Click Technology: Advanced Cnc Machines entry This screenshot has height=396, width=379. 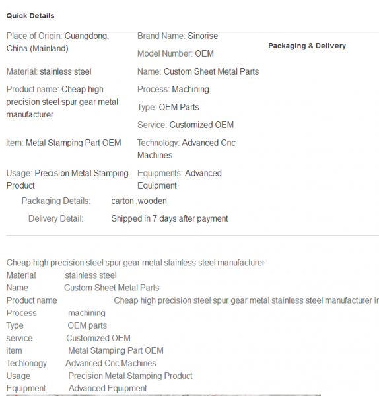[186, 149]
